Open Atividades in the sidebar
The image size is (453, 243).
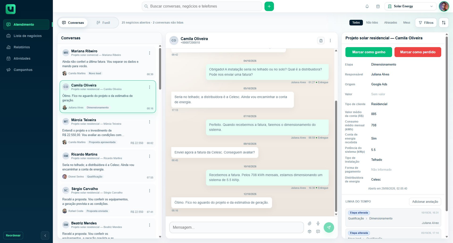pos(26,59)
